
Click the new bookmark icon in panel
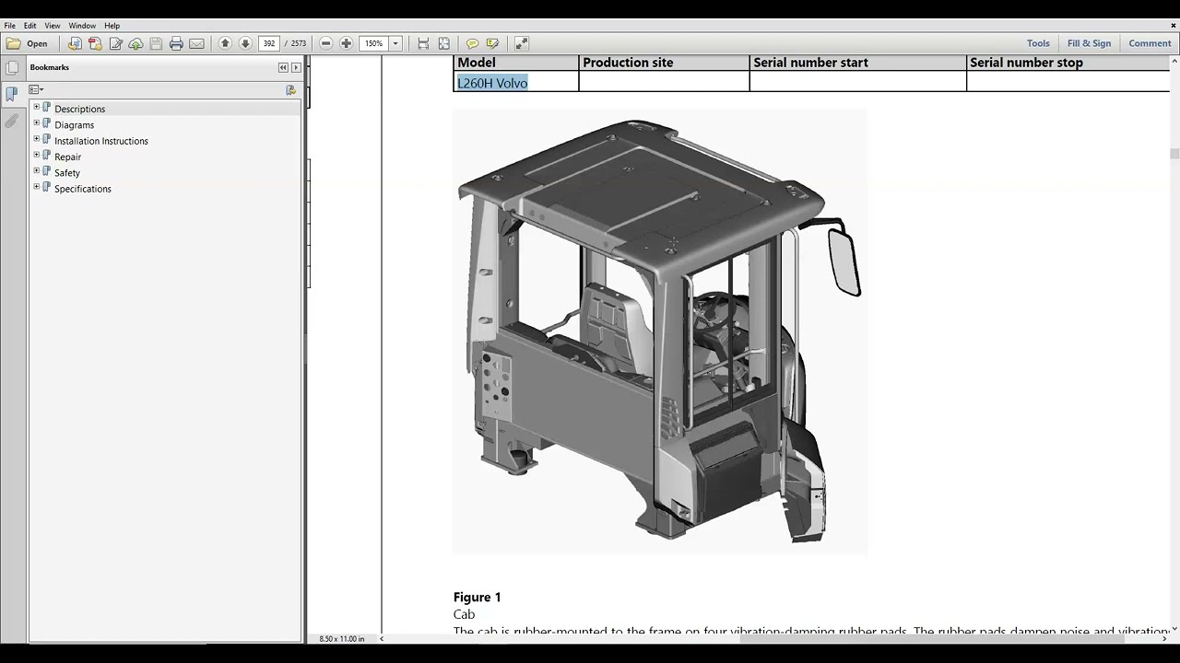tap(291, 90)
